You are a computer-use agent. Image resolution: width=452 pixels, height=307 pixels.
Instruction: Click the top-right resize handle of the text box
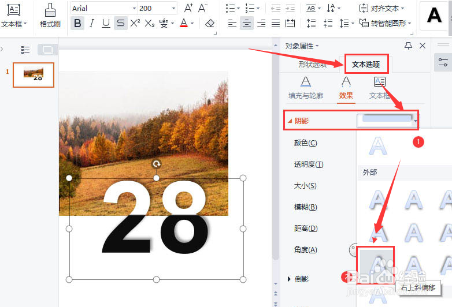pyautogui.click(x=243, y=178)
